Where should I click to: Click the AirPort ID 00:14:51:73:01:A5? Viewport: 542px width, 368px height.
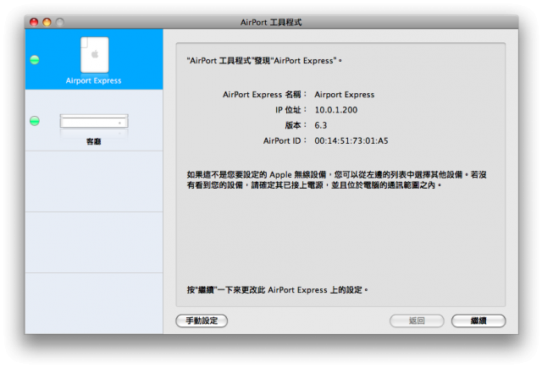(351, 140)
